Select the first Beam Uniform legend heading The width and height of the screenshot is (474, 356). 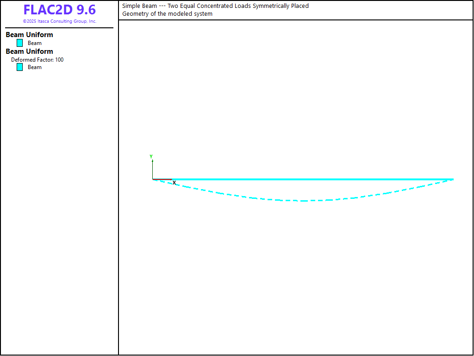click(29, 35)
